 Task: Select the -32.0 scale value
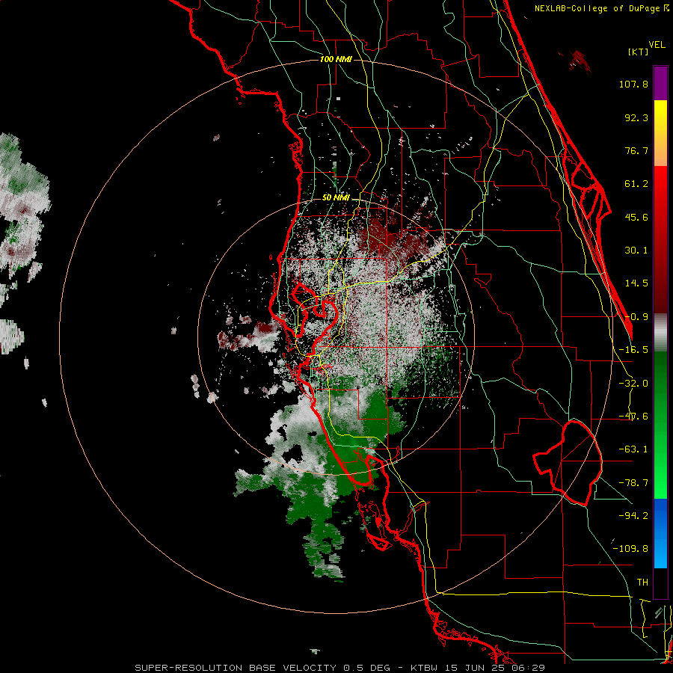coord(633,384)
